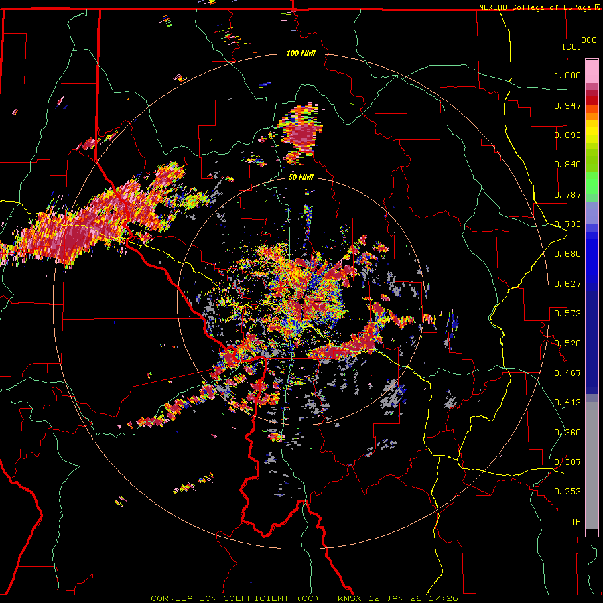Select the 0.680 legend value

point(567,254)
